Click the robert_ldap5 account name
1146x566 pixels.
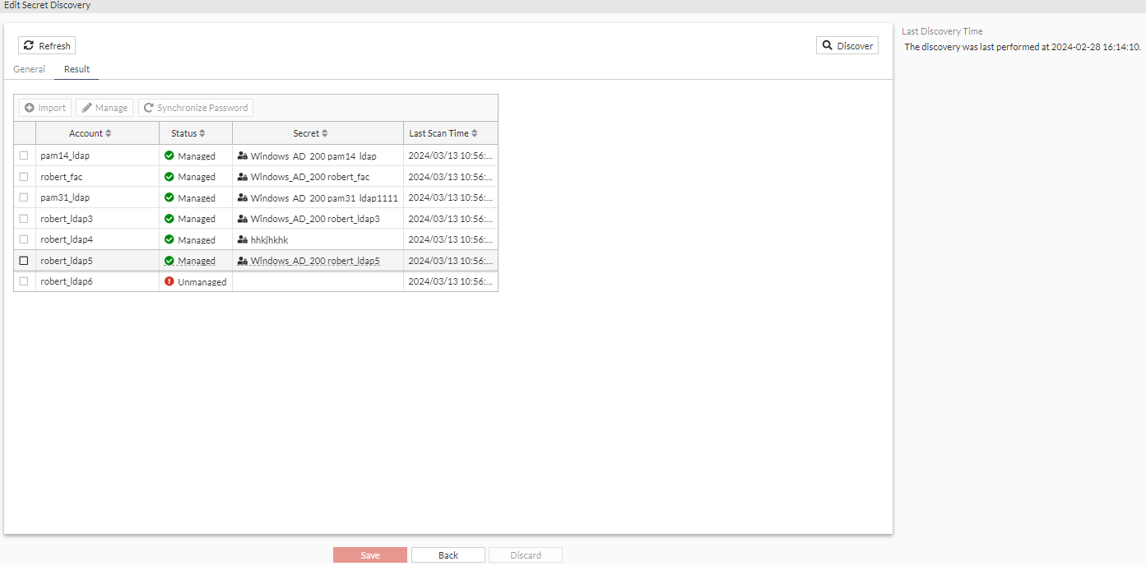[x=67, y=261]
